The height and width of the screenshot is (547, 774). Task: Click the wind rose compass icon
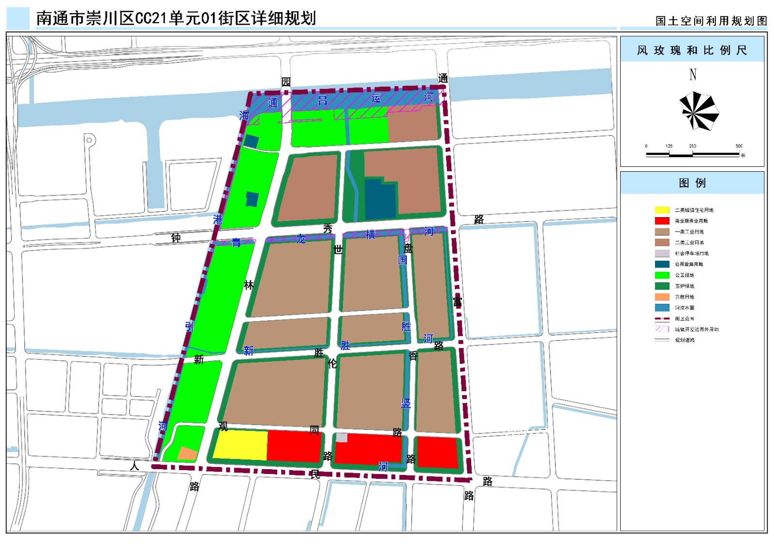pos(699,112)
